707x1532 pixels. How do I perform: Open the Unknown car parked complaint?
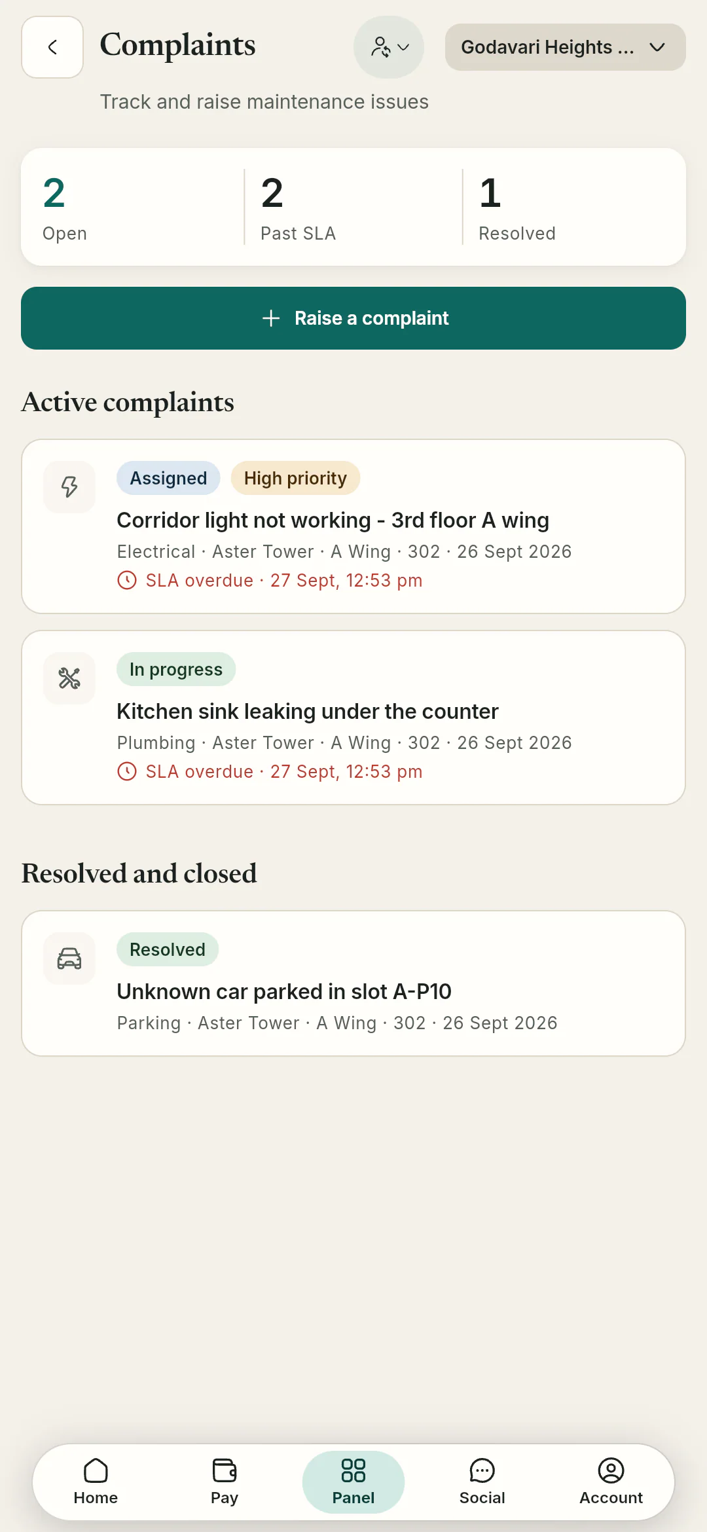pos(353,983)
